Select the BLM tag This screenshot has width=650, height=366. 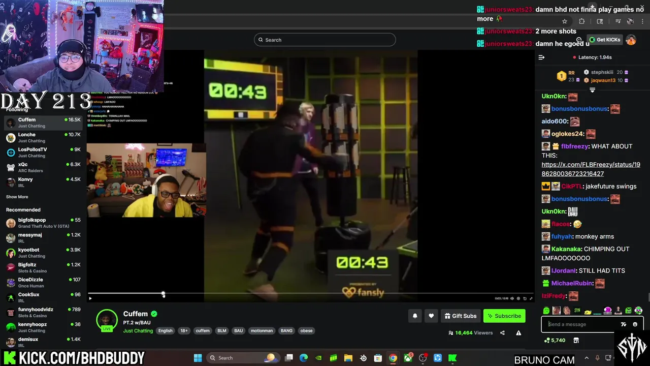click(x=222, y=330)
